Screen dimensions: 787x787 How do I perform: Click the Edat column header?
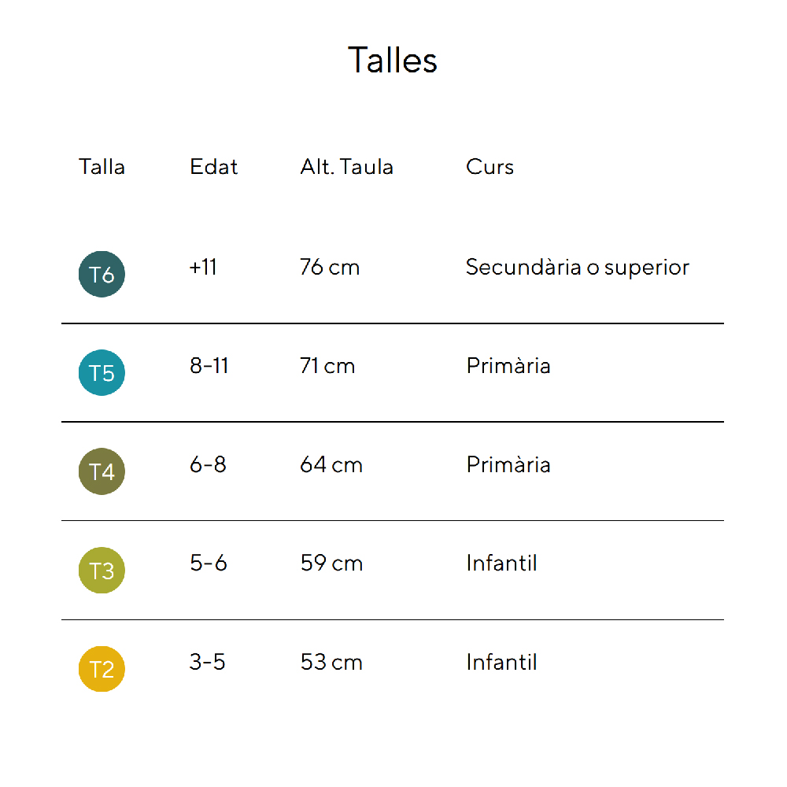coord(213,167)
